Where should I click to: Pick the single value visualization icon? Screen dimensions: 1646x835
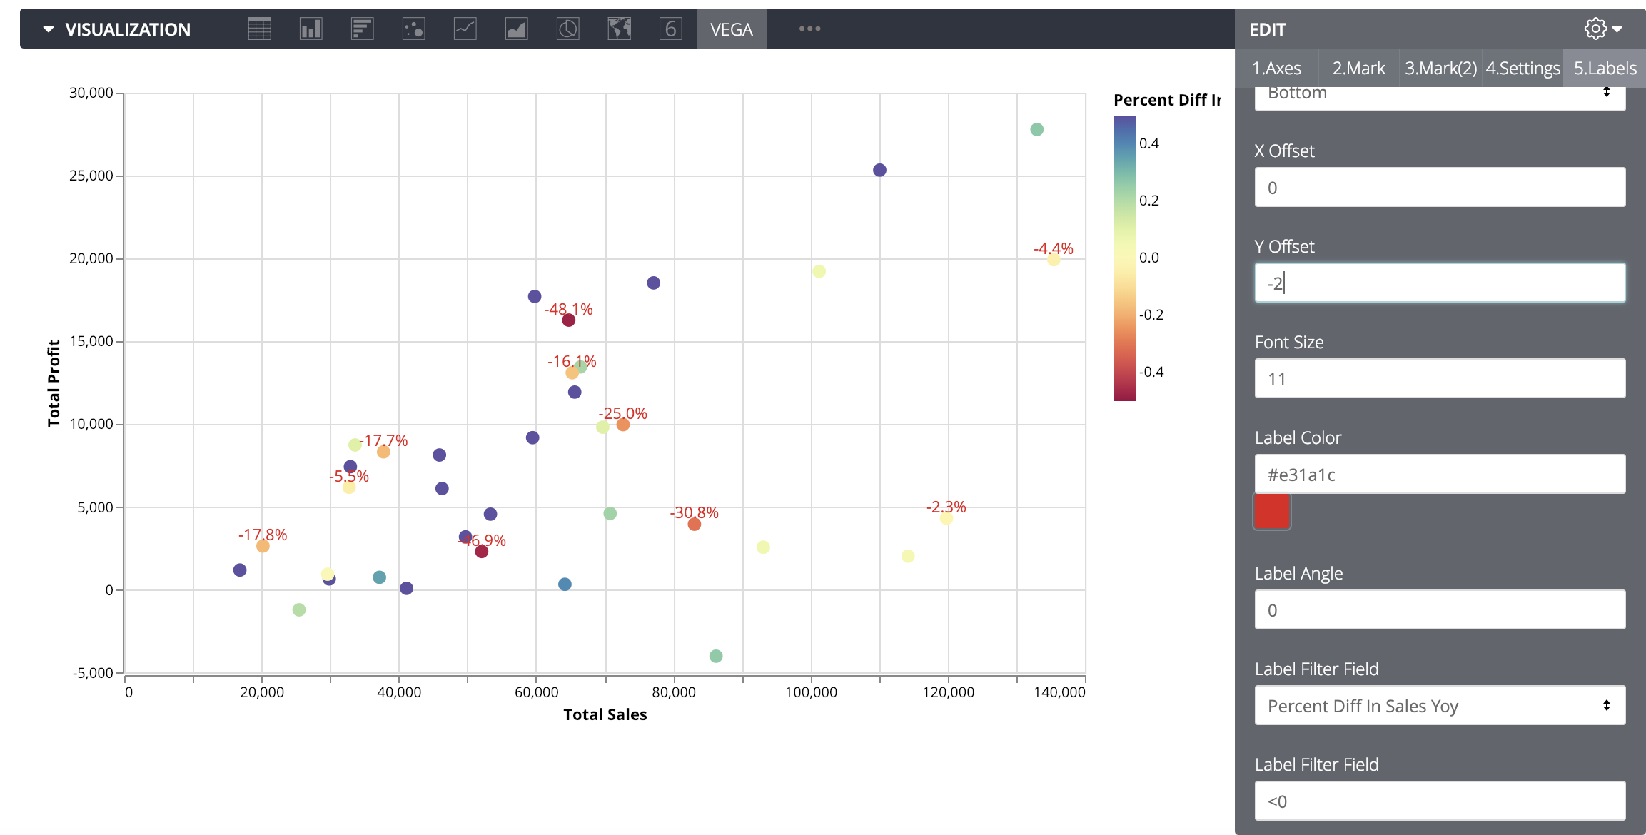pyautogui.click(x=670, y=29)
